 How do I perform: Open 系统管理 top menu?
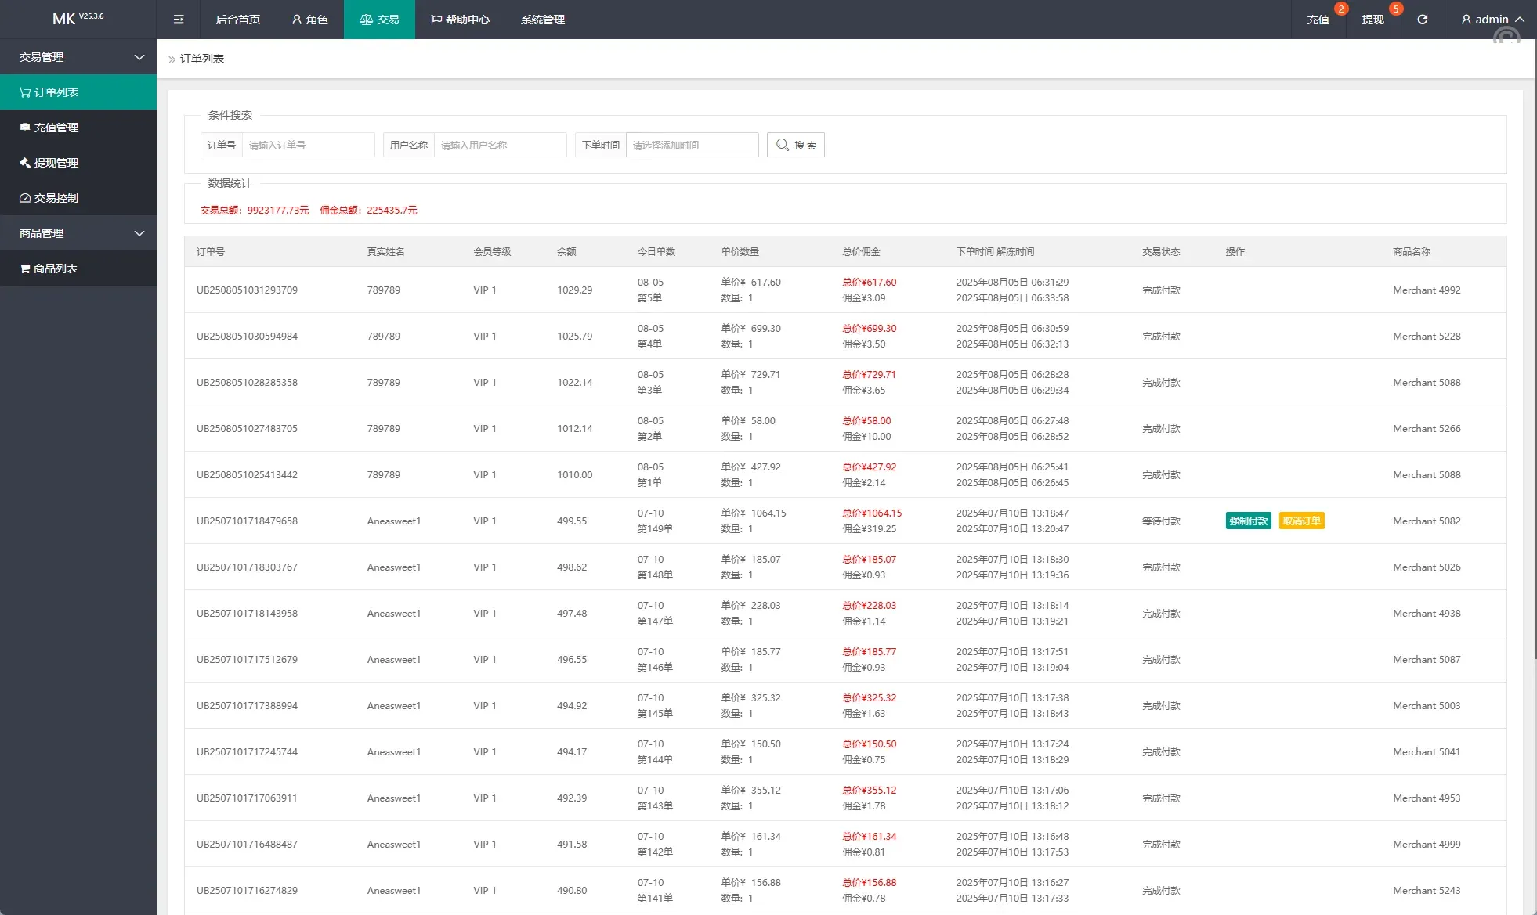pos(542,20)
